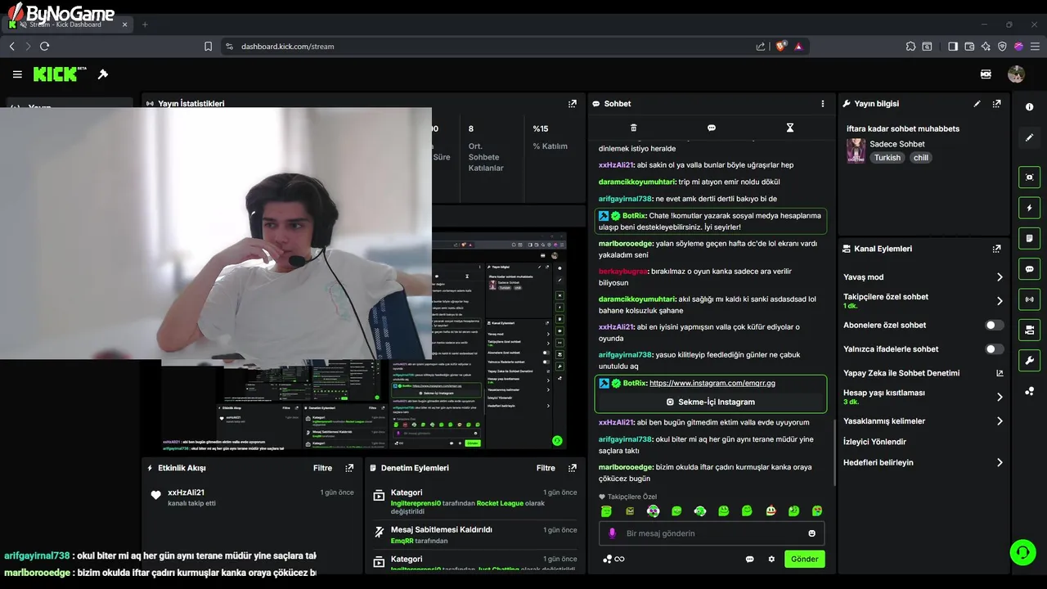1047x589 pixels.
Task: Open the emoji picker in message box
Action: coord(811,533)
